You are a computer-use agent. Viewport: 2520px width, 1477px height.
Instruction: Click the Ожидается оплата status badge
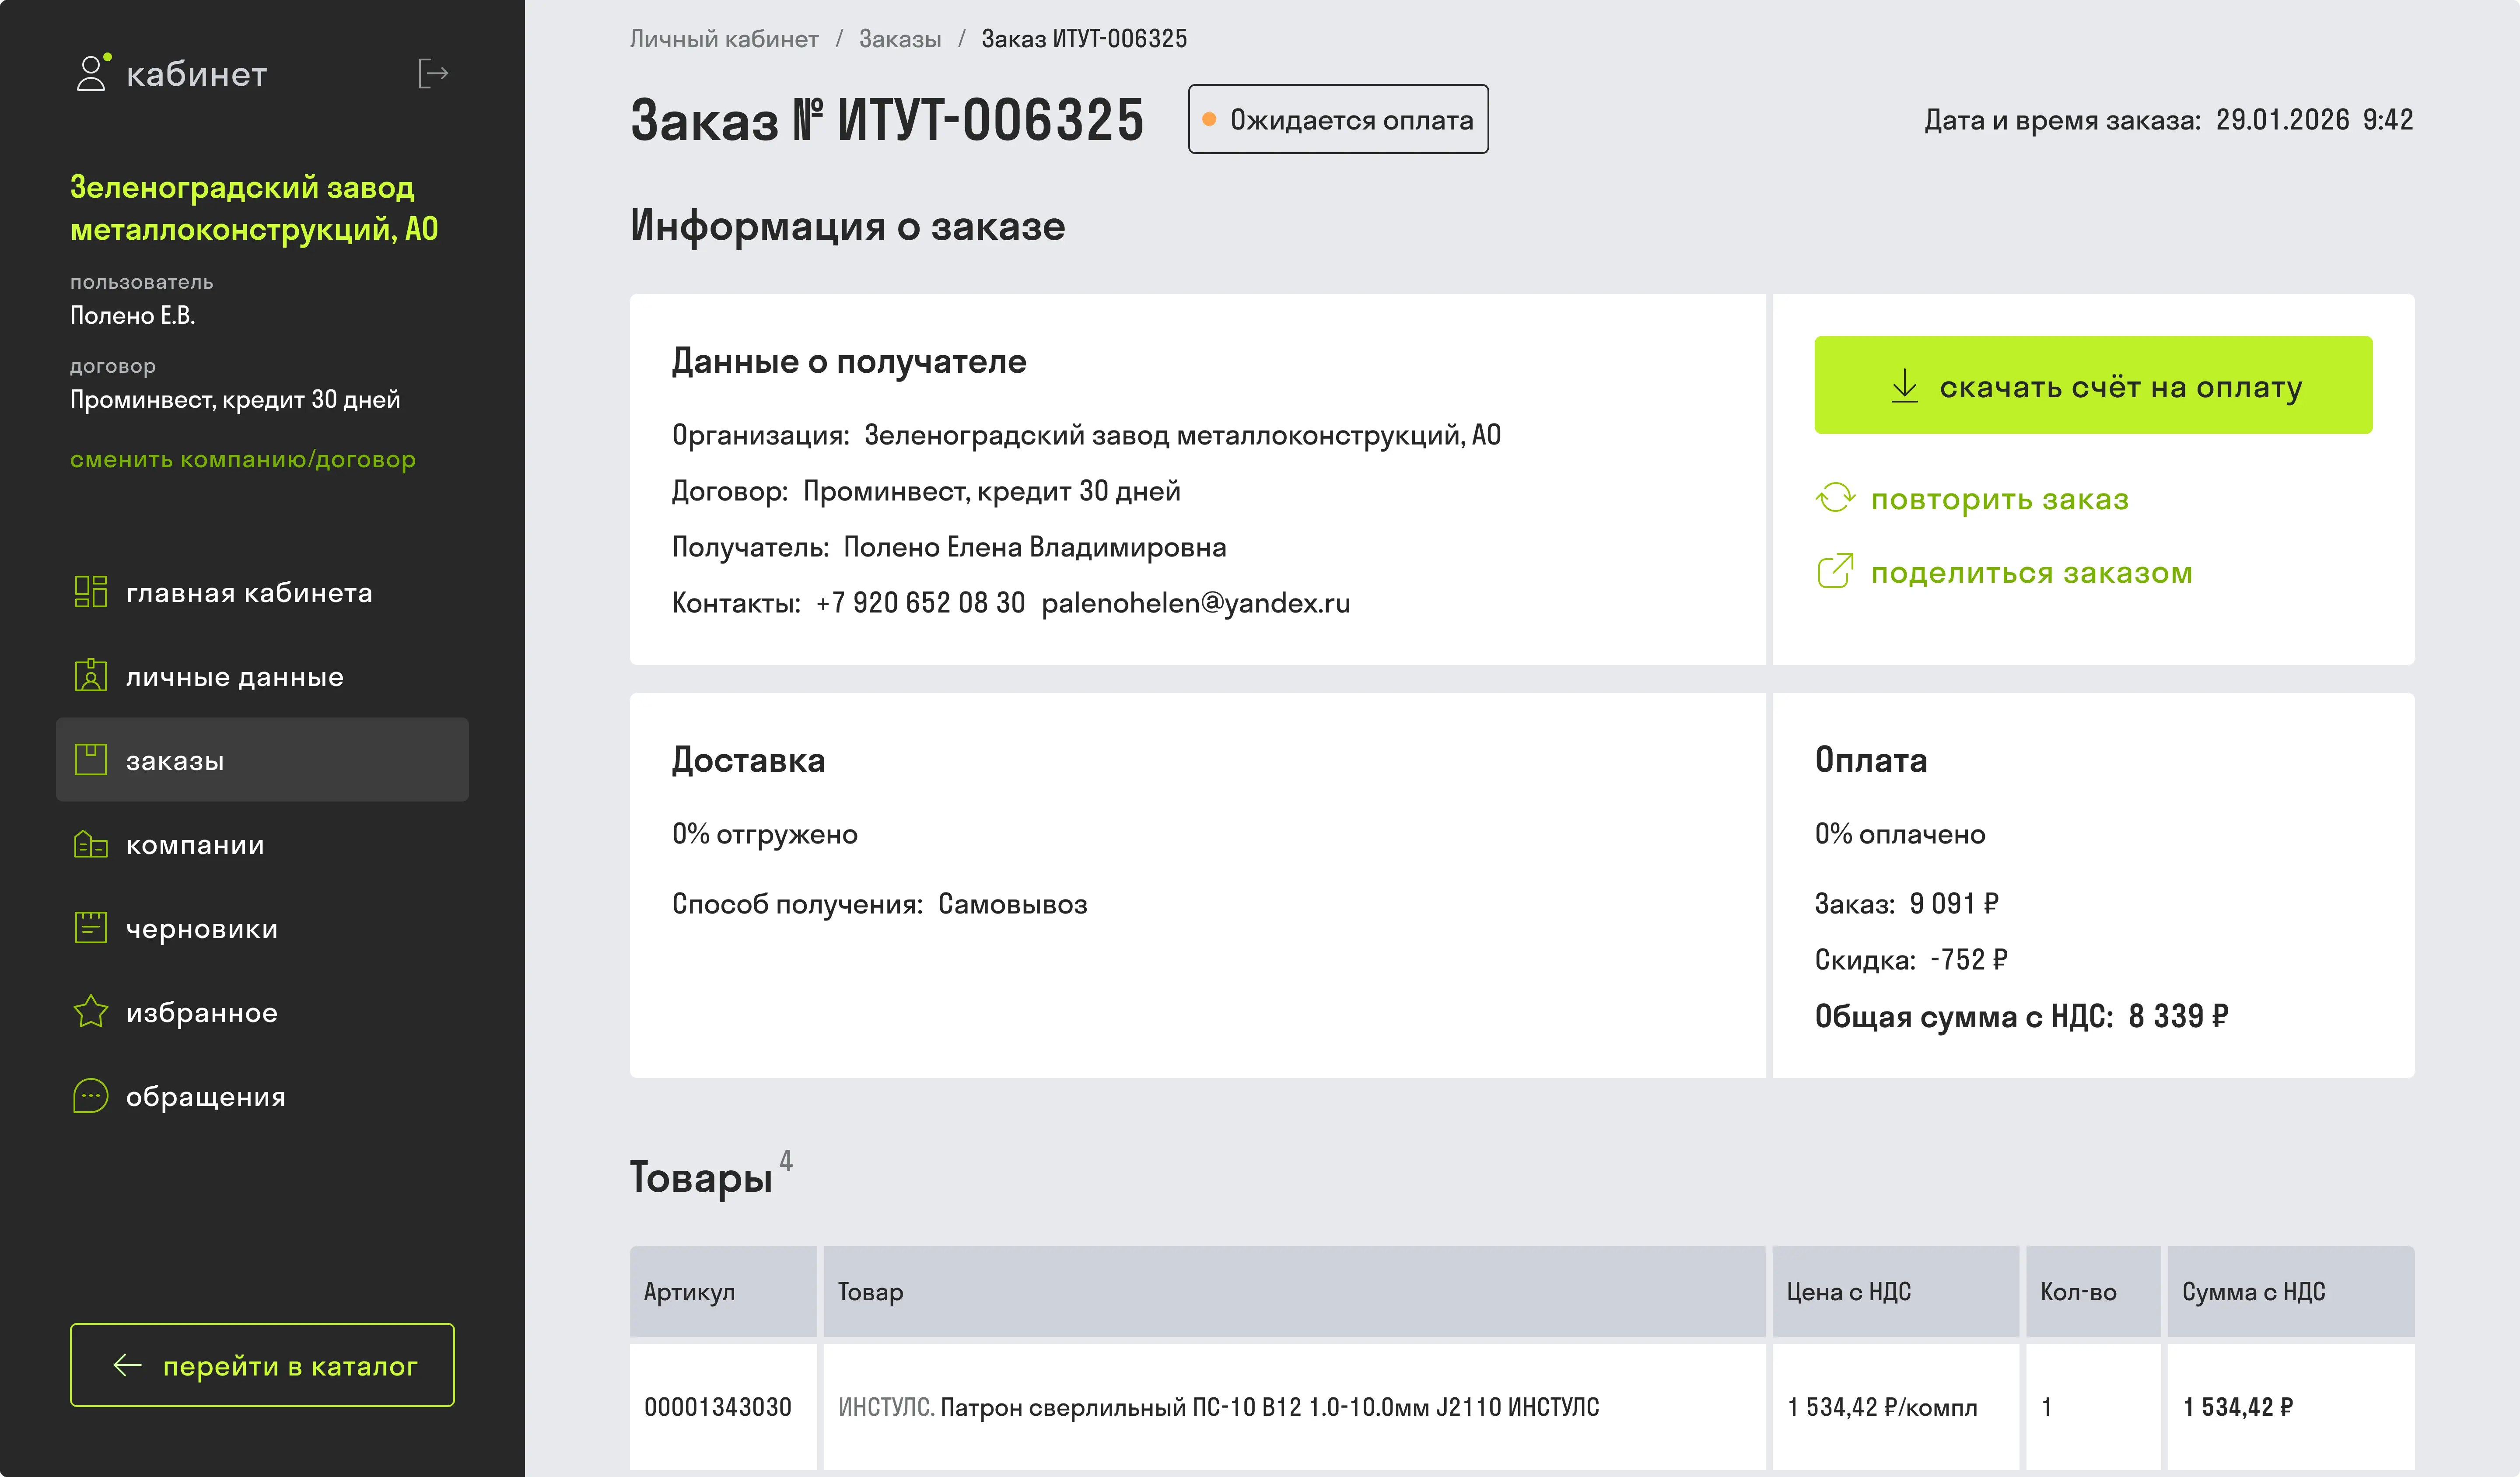[x=1338, y=119]
